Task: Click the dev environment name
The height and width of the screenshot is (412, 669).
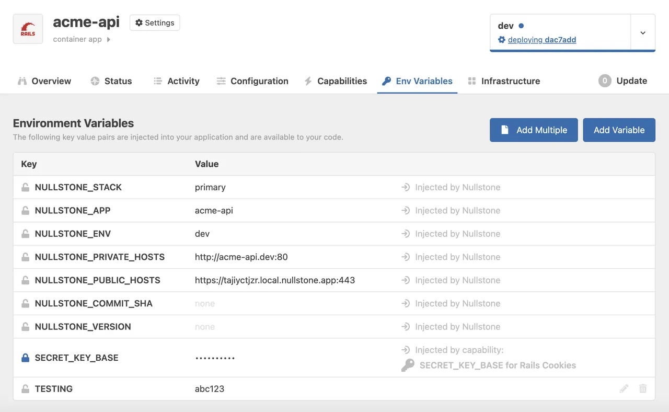Action: [505, 26]
